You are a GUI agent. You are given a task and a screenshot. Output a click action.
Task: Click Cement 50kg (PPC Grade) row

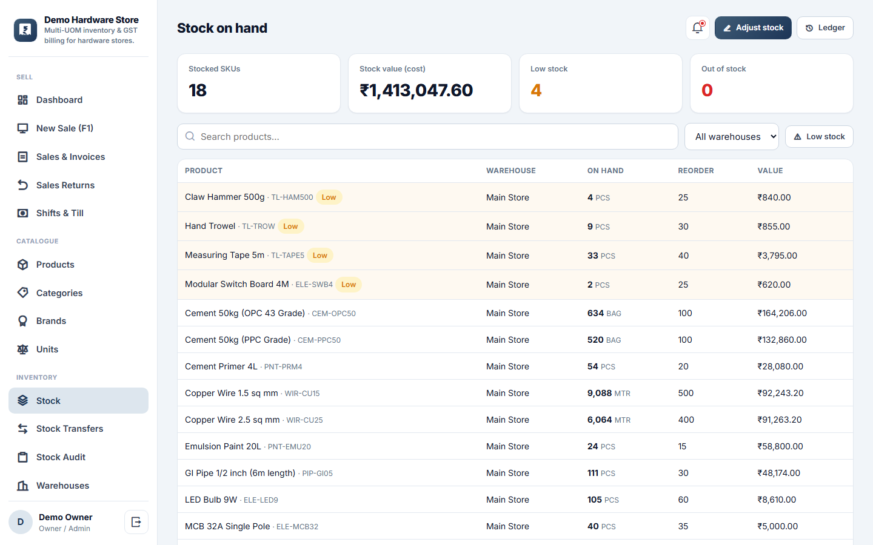click(x=515, y=340)
